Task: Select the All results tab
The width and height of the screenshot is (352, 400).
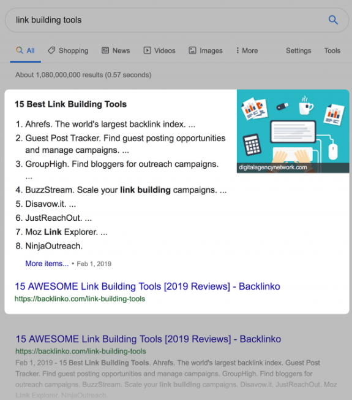Action: tap(26, 50)
